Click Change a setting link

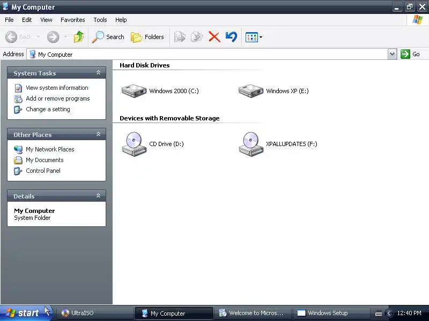[x=48, y=109]
